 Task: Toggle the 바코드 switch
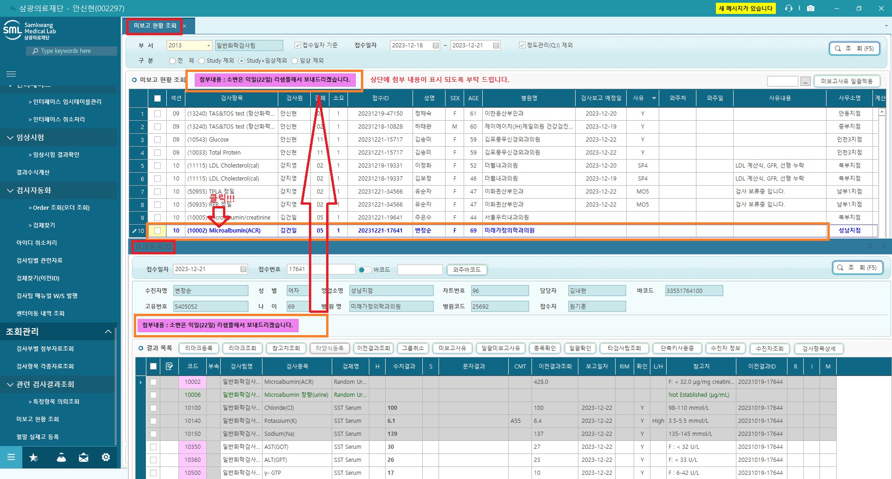(x=365, y=270)
